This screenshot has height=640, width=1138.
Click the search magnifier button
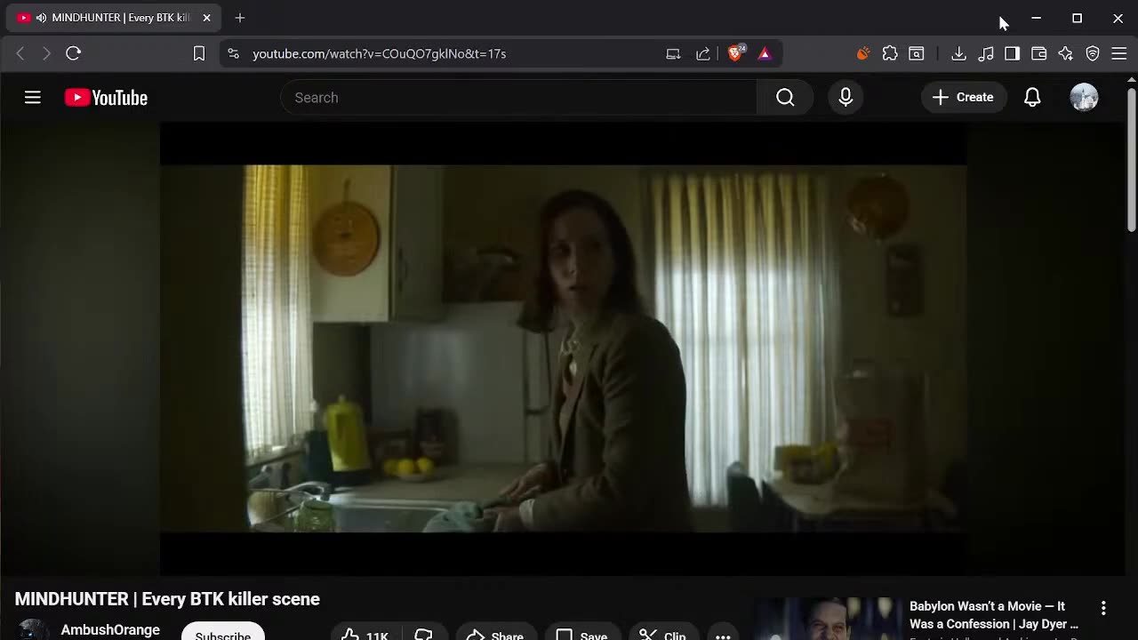coord(785,98)
